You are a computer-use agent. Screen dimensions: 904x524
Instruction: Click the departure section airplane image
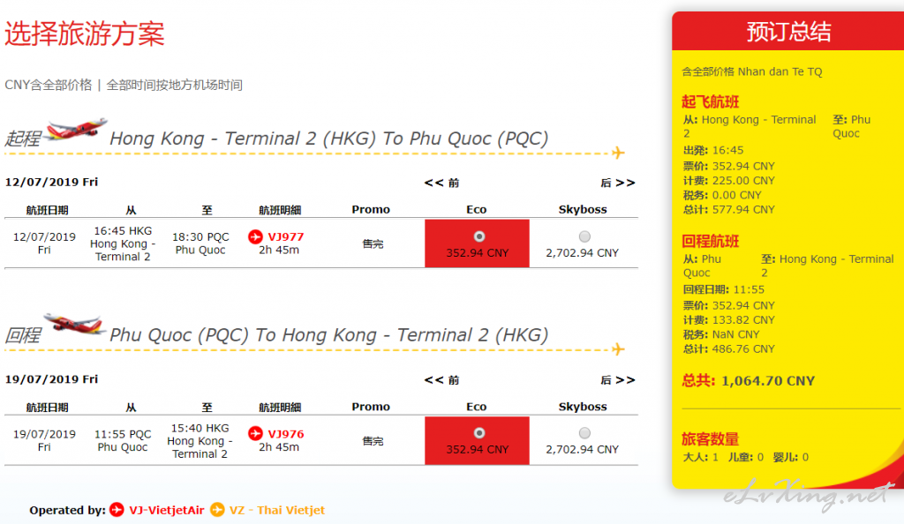coord(76,129)
